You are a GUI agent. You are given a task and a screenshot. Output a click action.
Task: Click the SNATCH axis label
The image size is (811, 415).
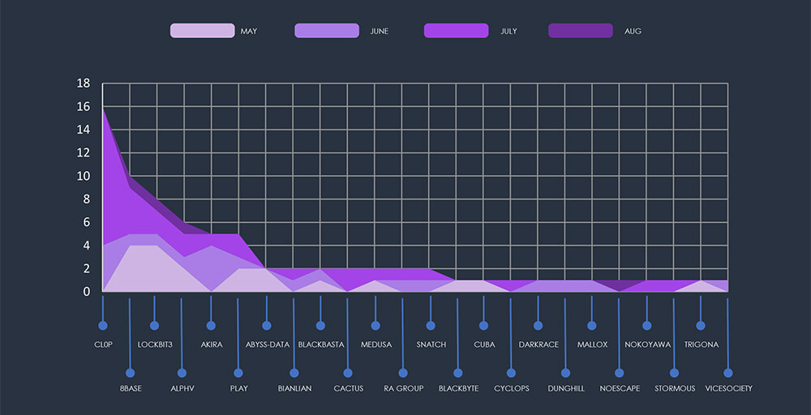(x=431, y=344)
